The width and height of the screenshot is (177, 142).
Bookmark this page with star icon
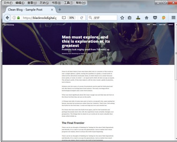tap(122, 18)
